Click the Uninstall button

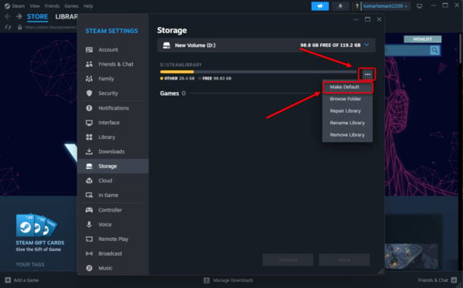pyautogui.click(x=288, y=260)
